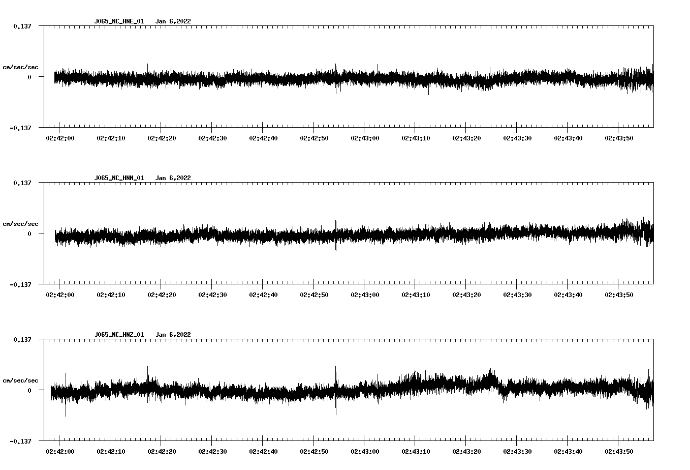The image size is (690, 470).
Task: Pick 02:43:50 time label under HNN plot
Action: (619, 295)
